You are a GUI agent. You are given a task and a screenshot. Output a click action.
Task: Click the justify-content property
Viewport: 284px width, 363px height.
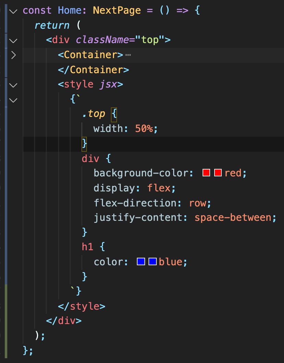click(x=138, y=218)
